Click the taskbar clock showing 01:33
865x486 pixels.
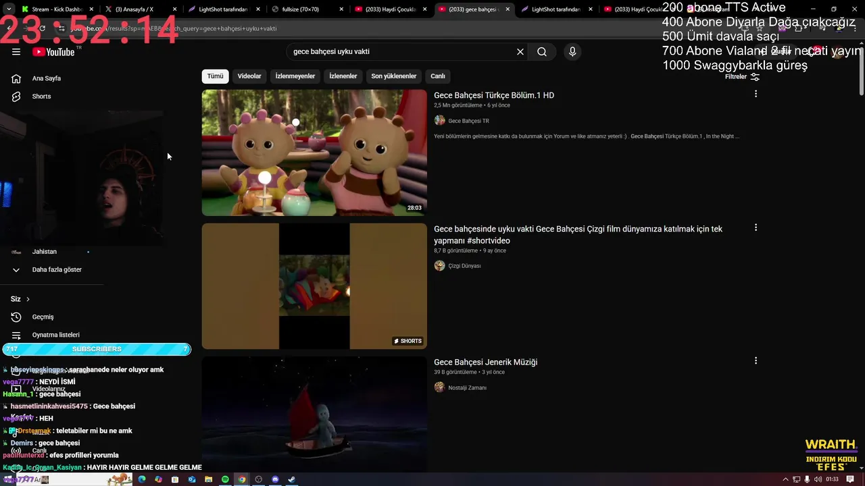coord(832,479)
